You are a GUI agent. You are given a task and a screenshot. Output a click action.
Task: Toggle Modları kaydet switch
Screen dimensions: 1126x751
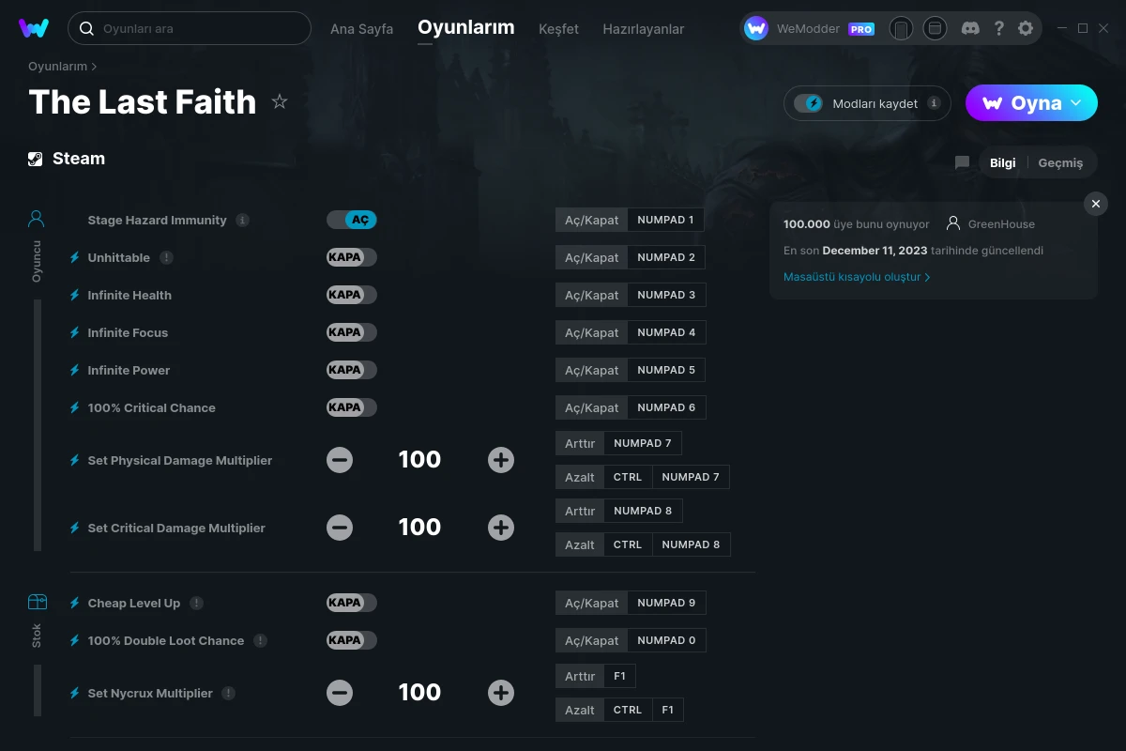[808, 103]
